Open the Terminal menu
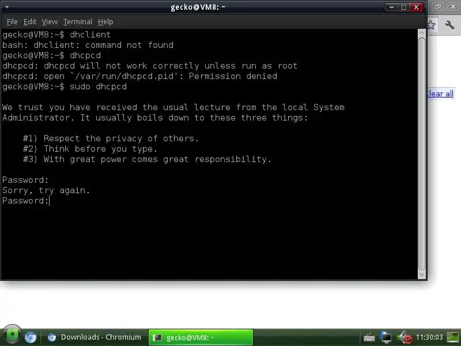This screenshot has width=461, height=346. pyautogui.click(x=78, y=22)
